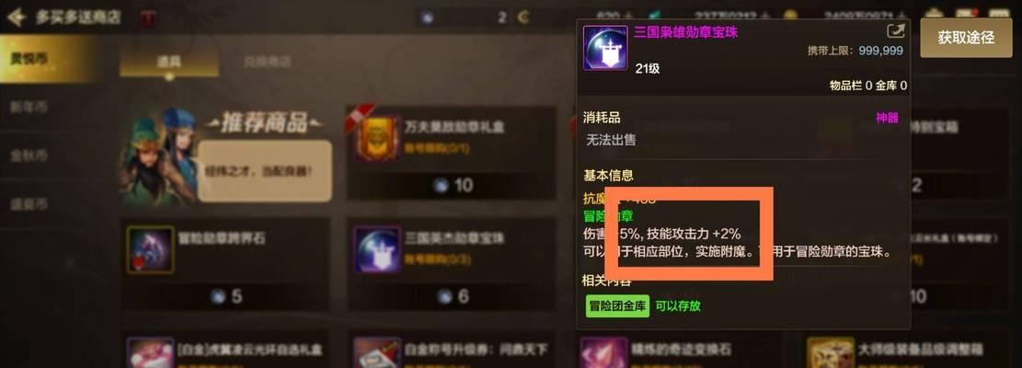Switch to the 道具 tab
This screenshot has width=1022, height=368.
click(x=169, y=63)
